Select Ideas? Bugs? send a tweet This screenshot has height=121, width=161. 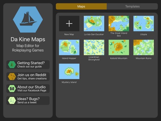point(28,100)
